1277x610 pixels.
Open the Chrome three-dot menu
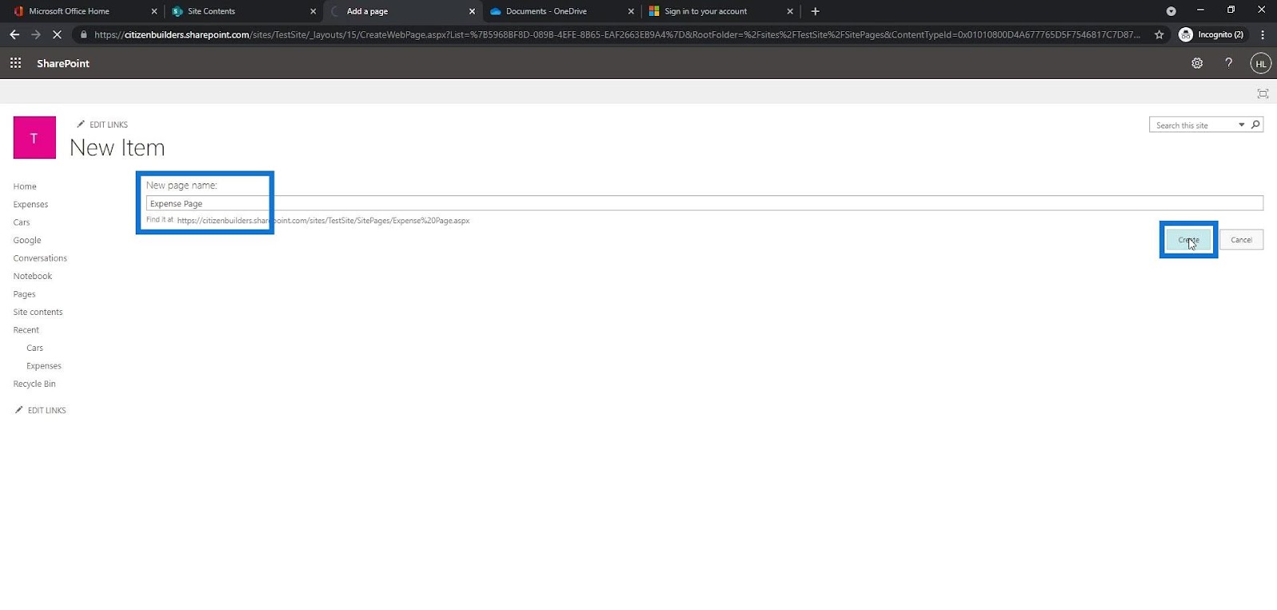click(1263, 34)
